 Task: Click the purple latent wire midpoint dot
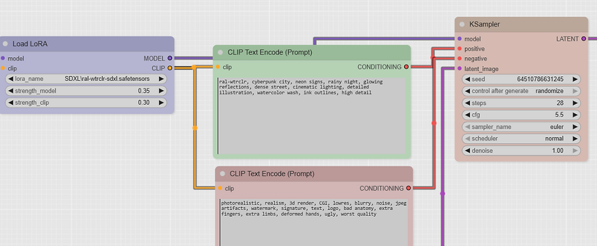[x=442, y=194]
